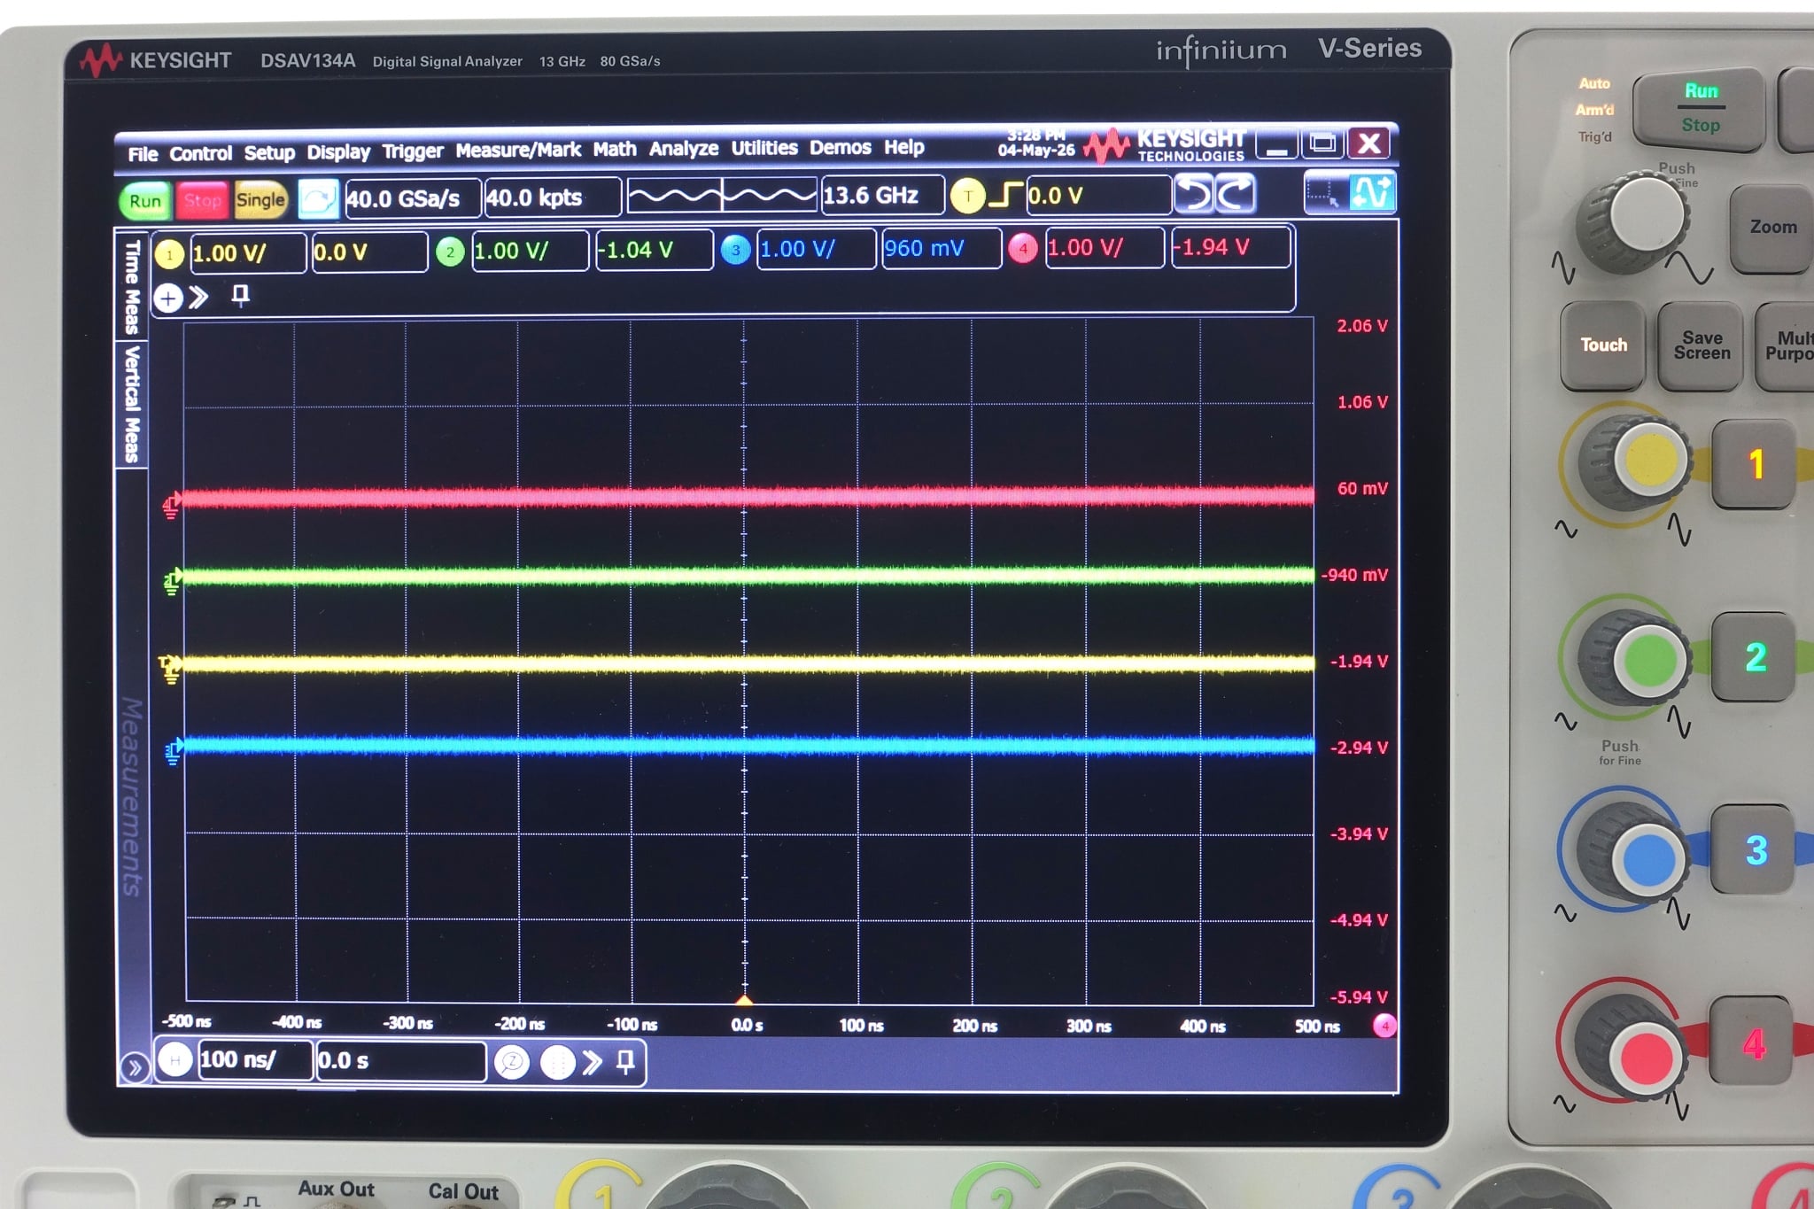Click channel 2 scale 1.00 V/ field
This screenshot has height=1209, width=1814.
click(x=530, y=251)
